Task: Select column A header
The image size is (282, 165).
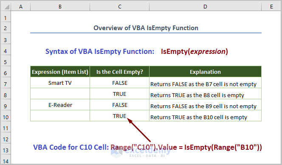Action: pos(21,7)
